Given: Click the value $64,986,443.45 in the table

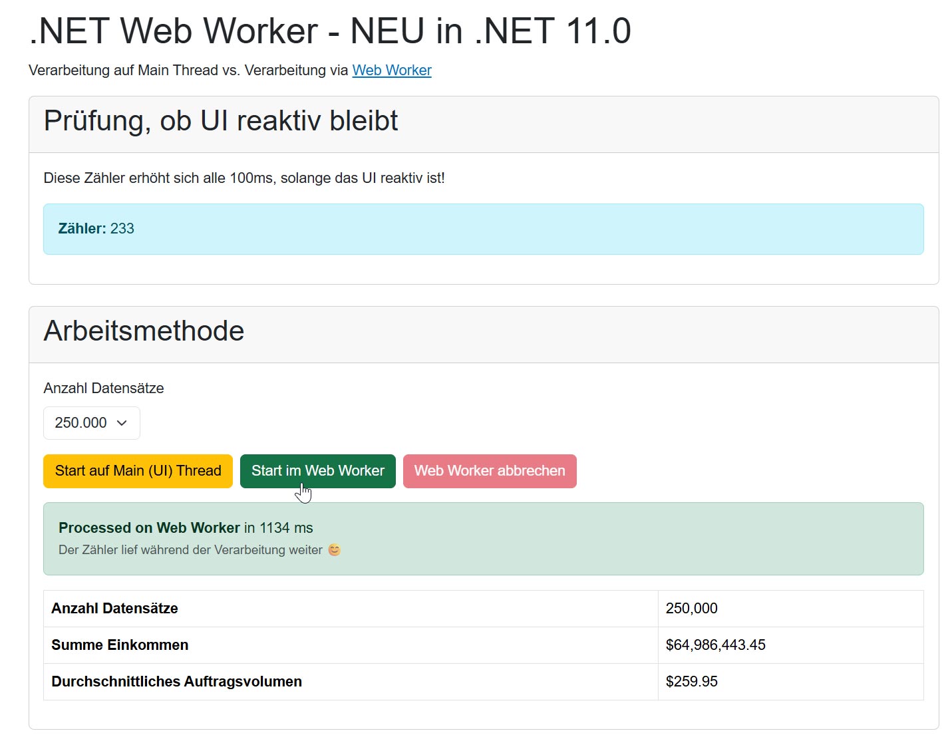Looking at the screenshot, I should tap(716, 645).
